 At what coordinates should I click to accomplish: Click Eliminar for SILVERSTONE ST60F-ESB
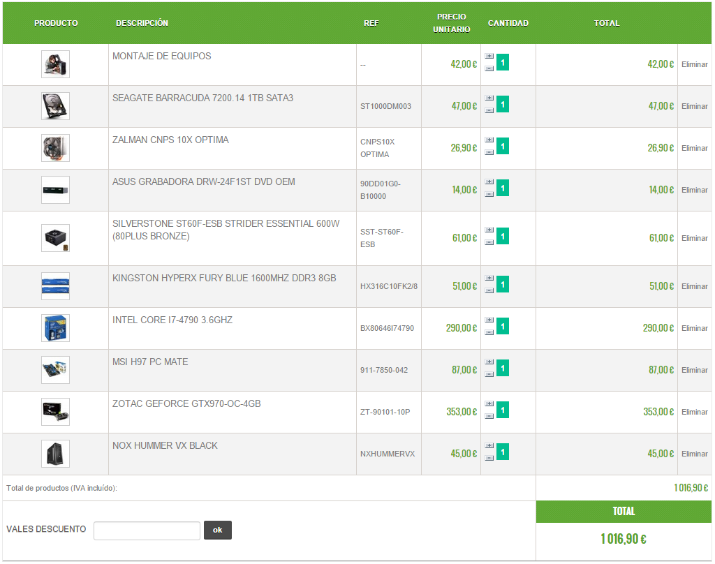(695, 239)
